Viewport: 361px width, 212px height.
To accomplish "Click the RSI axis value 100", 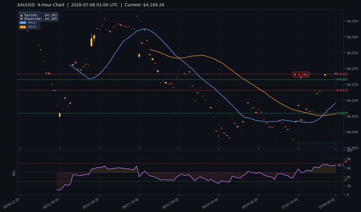I will pos(349,150).
